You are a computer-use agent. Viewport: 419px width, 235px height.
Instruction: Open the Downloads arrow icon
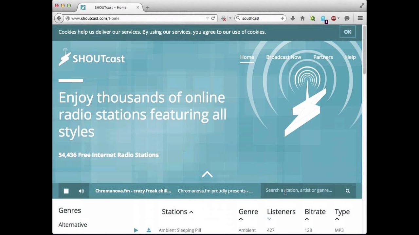(x=293, y=18)
